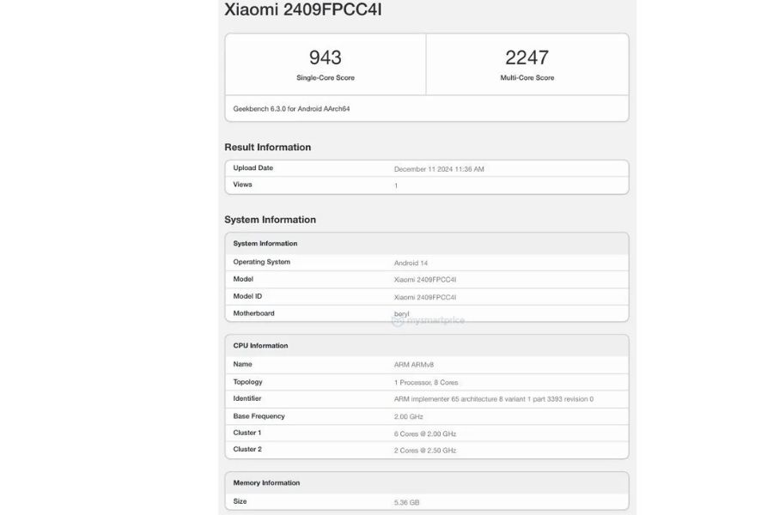Select the 943 single-core score value

click(x=326, y=58)
